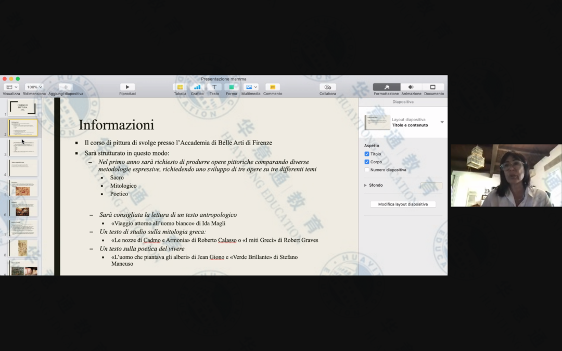562x351 pixels.
Task: Click the 'Viaggio attorno all'uomo bianco' line
Action: click(x=168, y=223)
